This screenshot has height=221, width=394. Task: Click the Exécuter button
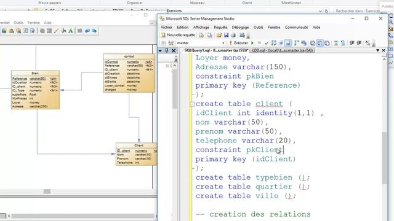coord(238,43)
